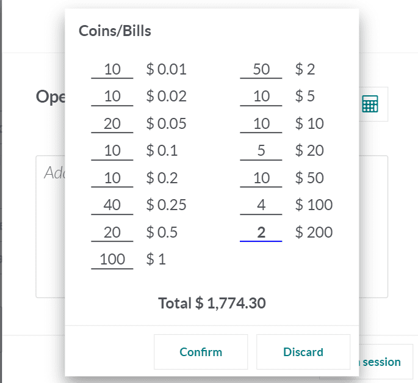
Task: Edit quantity field for $ 0.5 coins
Action: (x=112, y=233)
